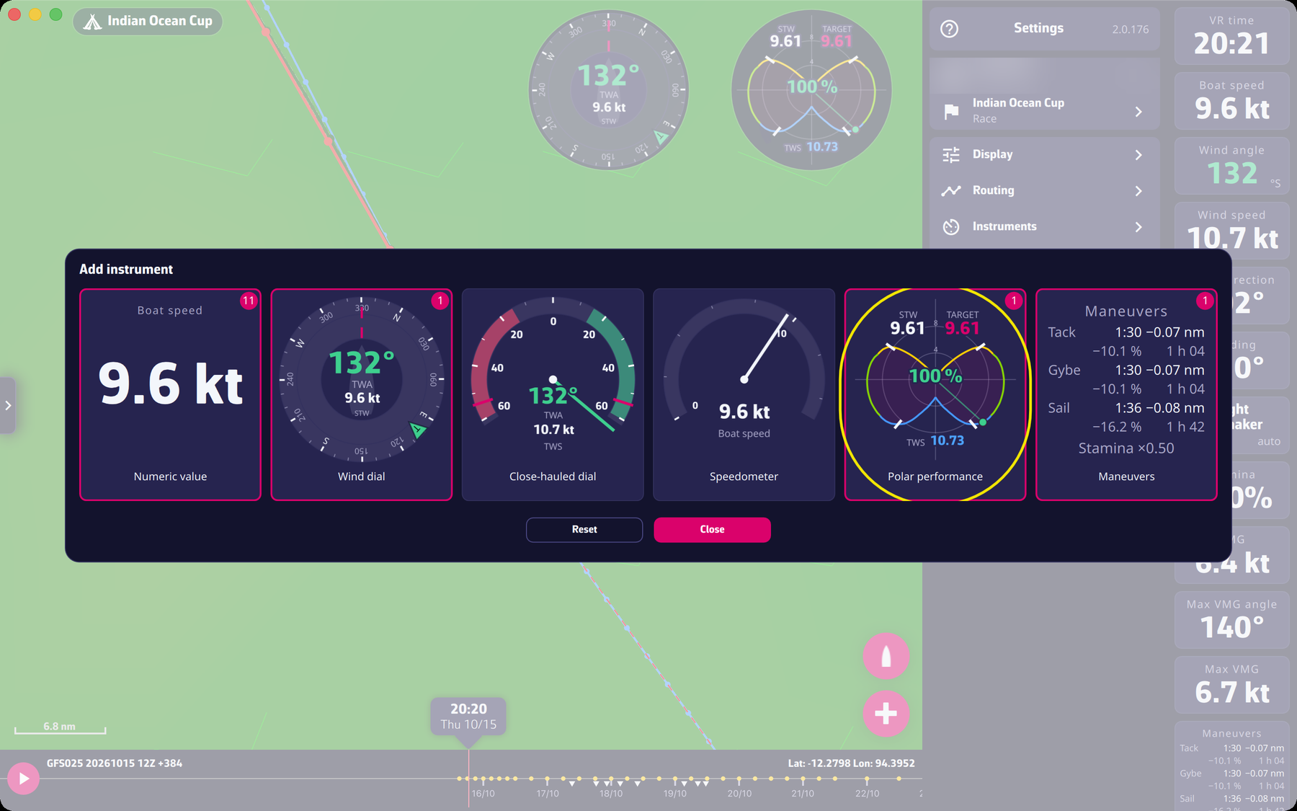This screenshot has width=1297, height=811.
Task: Click the count badge on Polar performance
Action: [1014, 301]
